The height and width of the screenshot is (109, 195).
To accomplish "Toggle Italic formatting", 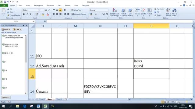I will click(x=27, y=14).
